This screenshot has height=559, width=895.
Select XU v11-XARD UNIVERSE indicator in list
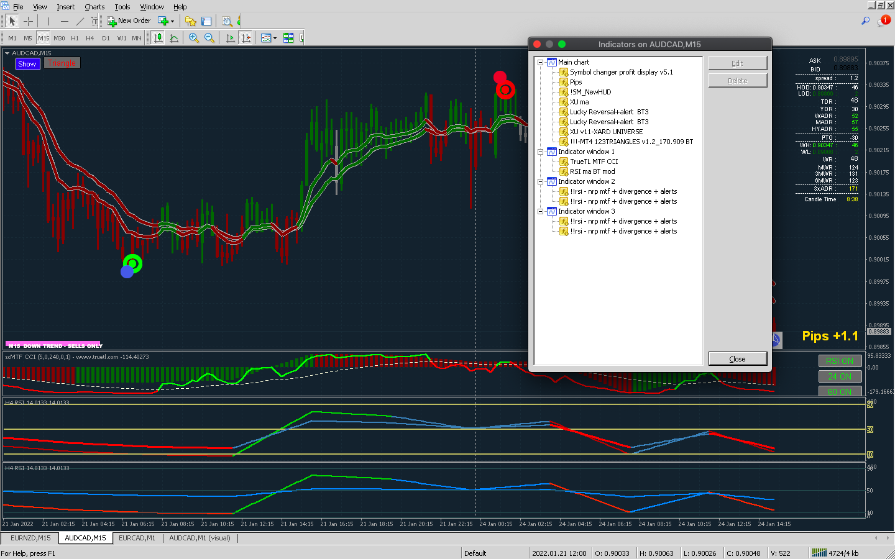[x=606, y=132]
